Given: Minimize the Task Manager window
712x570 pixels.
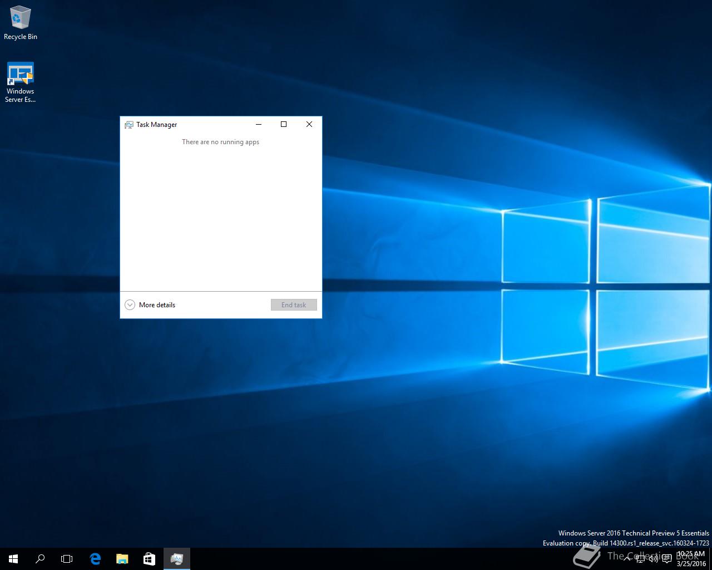Looking at the screenshot, I should [x=259, y=124].
